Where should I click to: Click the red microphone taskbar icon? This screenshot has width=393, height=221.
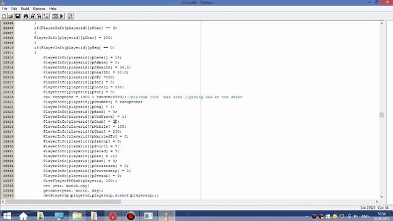click(113, 216)
